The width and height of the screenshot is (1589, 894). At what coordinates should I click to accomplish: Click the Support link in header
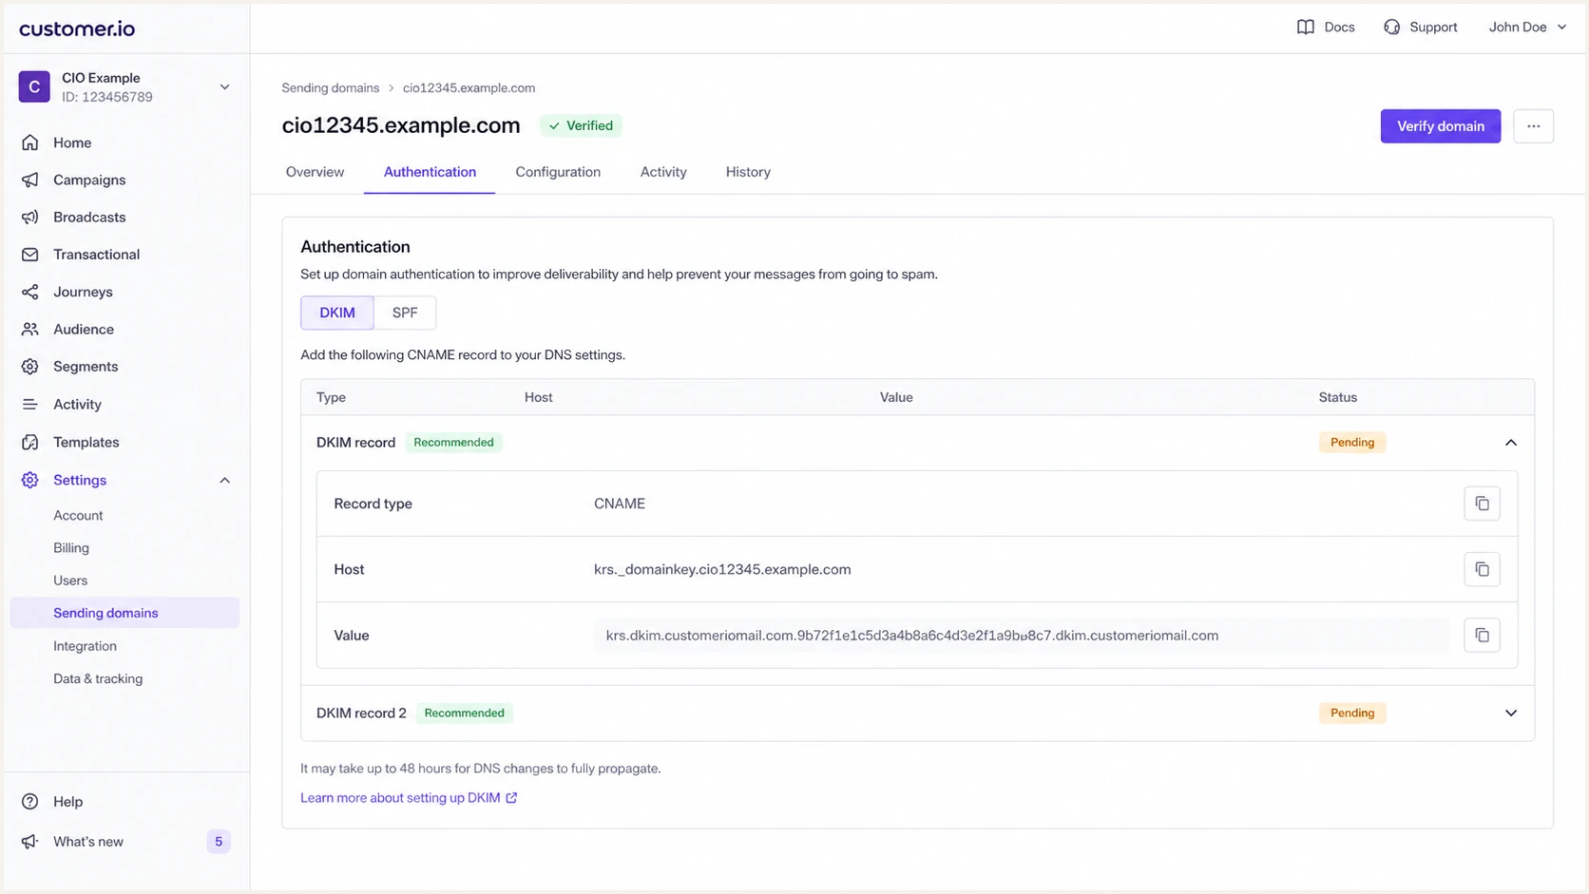pyautogui.click(x=1420, y=27)
